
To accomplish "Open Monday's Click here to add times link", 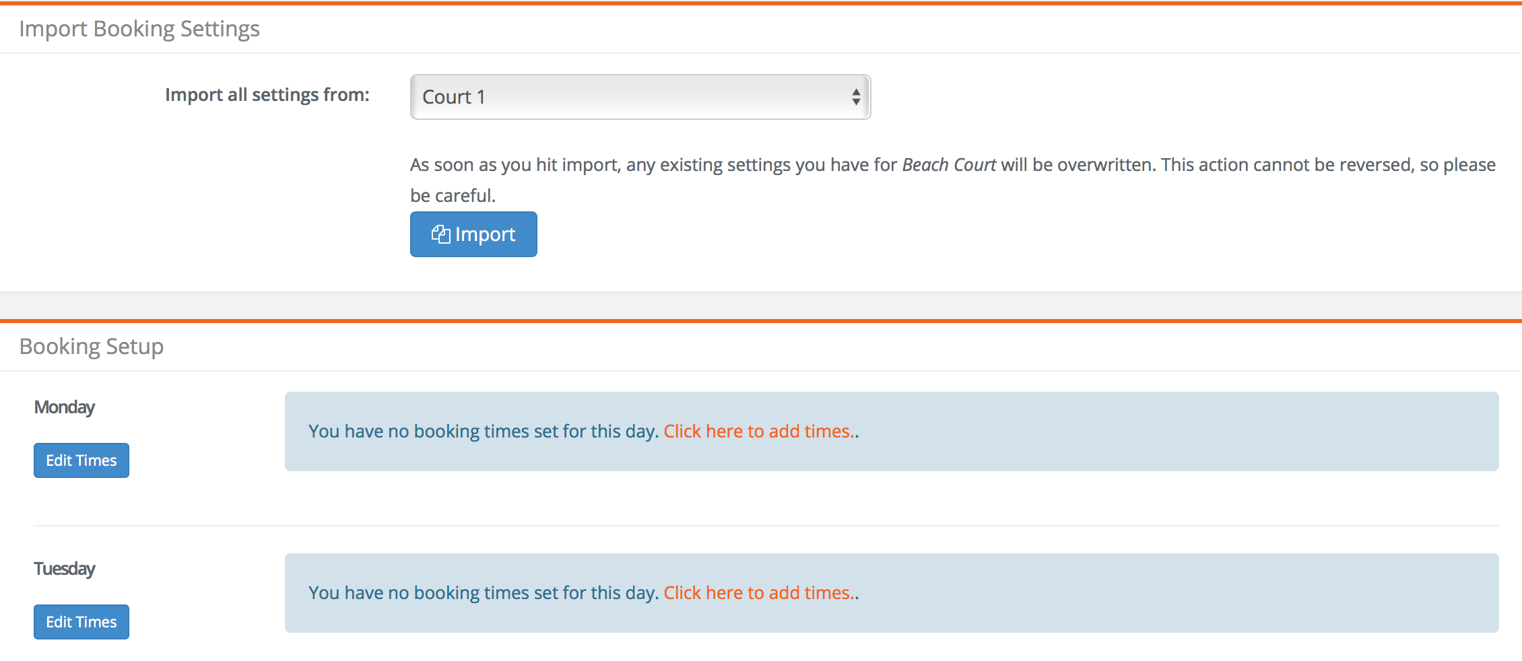I will (x=759, y=431).
